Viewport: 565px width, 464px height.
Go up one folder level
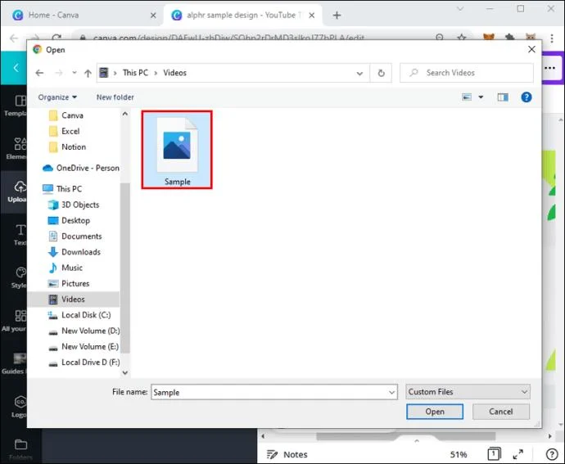pos(88,73)
